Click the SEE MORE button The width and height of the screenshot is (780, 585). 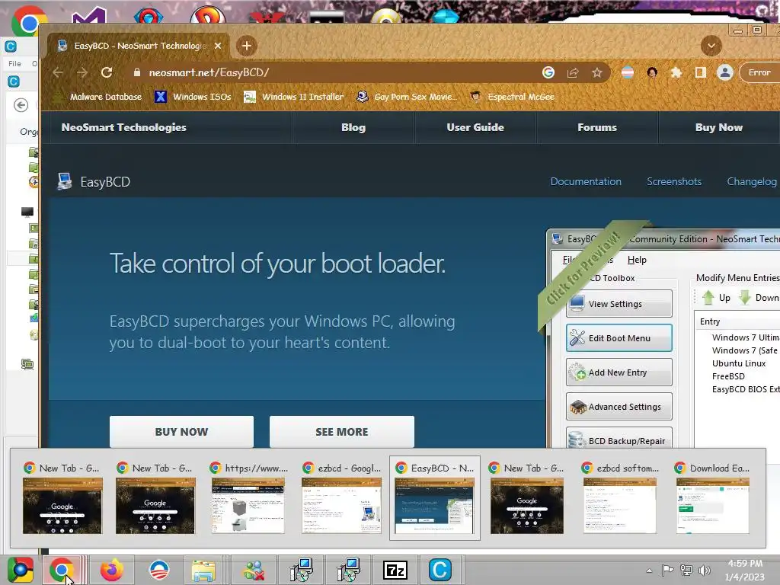(x=342, y=432)
